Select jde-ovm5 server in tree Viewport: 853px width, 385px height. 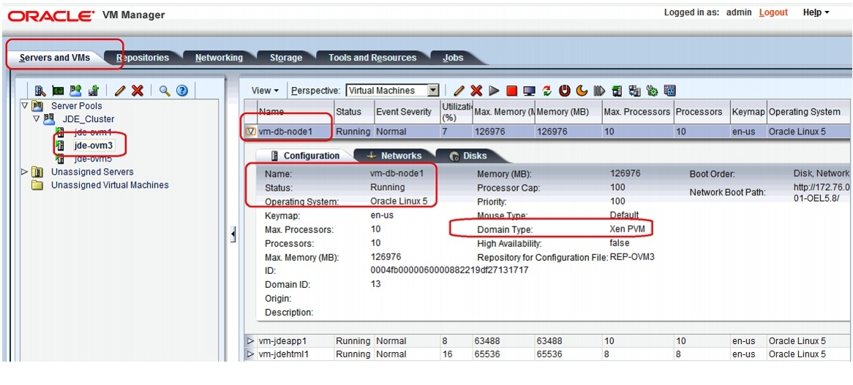[93, 159]
